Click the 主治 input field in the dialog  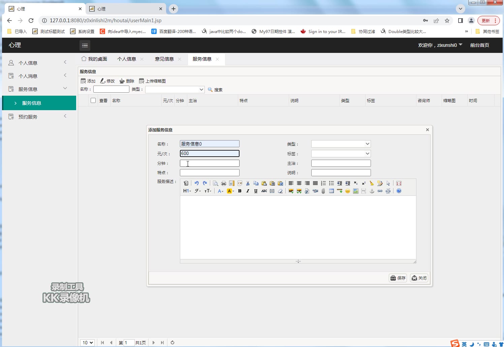(x=341, y=163)
